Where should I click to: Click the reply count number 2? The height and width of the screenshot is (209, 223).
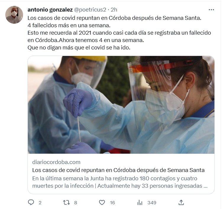40,202
